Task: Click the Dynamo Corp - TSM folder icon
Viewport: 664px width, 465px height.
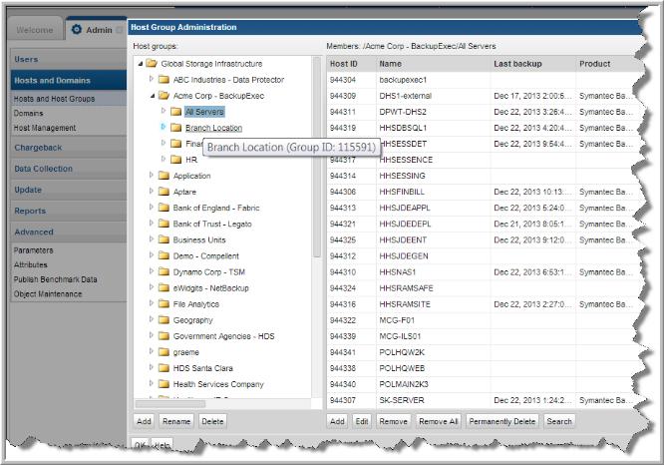Action: pos(163,271)
